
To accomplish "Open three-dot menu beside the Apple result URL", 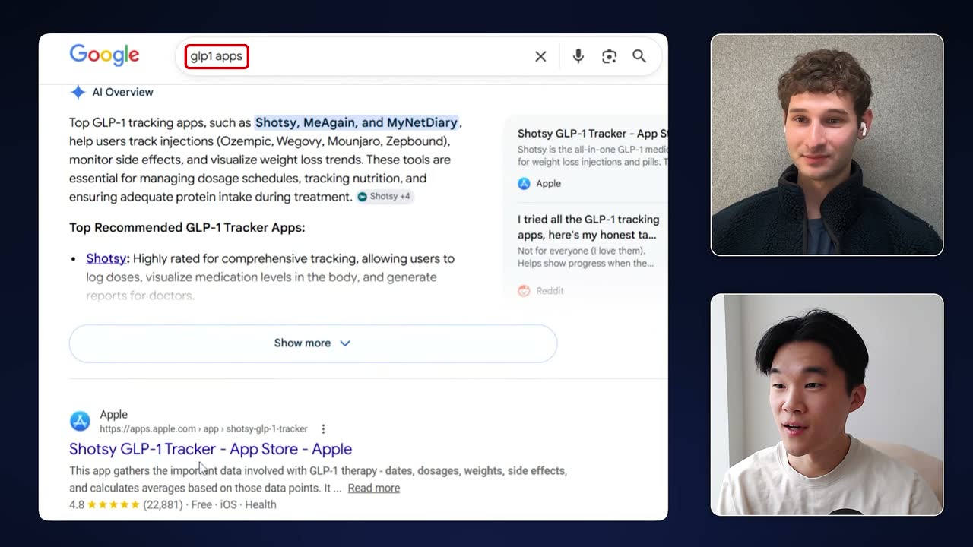I will 323,428.
